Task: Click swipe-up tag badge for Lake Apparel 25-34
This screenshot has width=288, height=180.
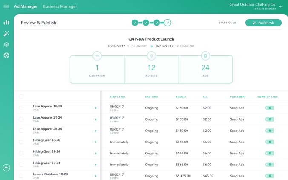Action: coord(269,131)
